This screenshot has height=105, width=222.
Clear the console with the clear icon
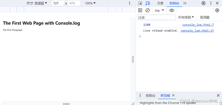pyautogui.click(x=148, y=10)
